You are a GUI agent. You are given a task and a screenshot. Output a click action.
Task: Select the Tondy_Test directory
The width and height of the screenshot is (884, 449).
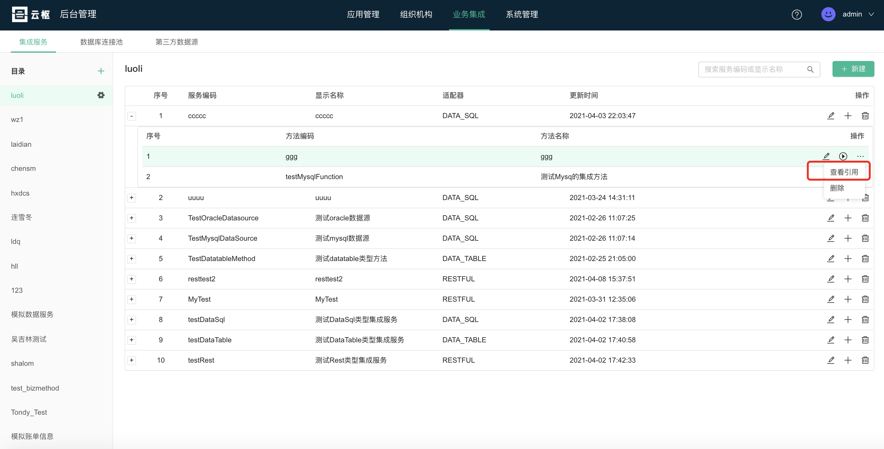(56, 412)
